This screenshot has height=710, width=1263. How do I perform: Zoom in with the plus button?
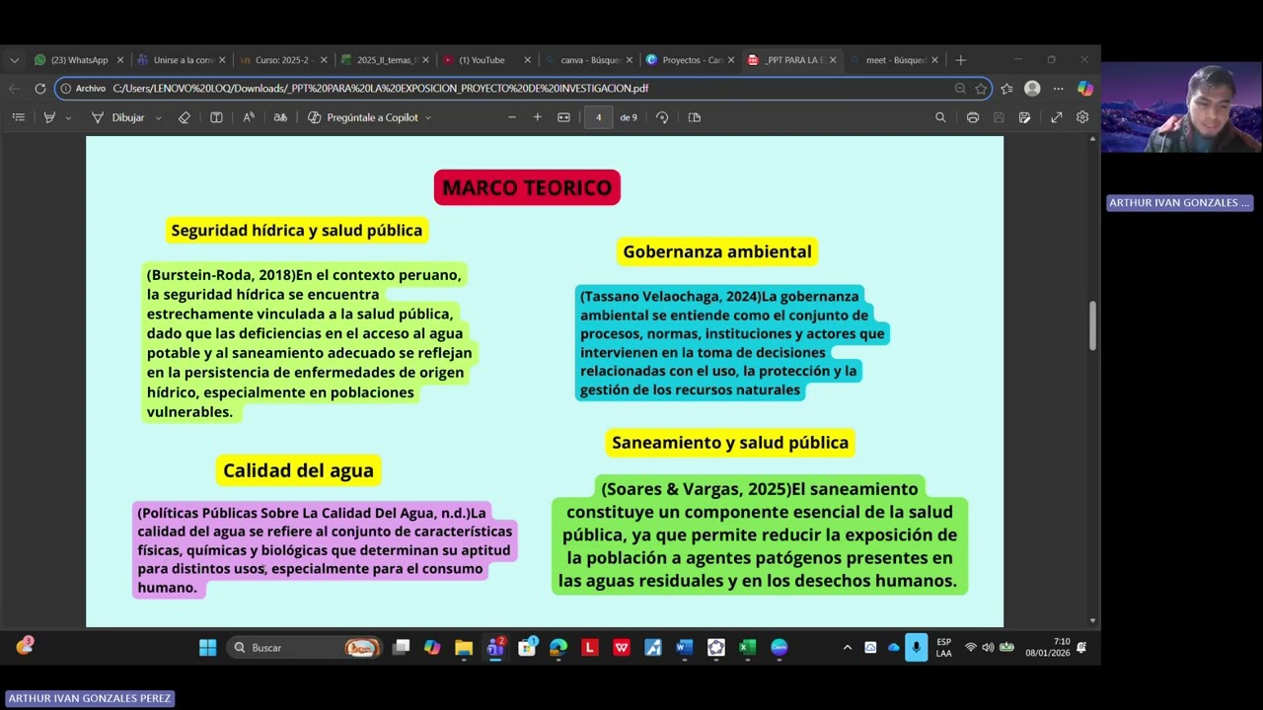[537, 117]
